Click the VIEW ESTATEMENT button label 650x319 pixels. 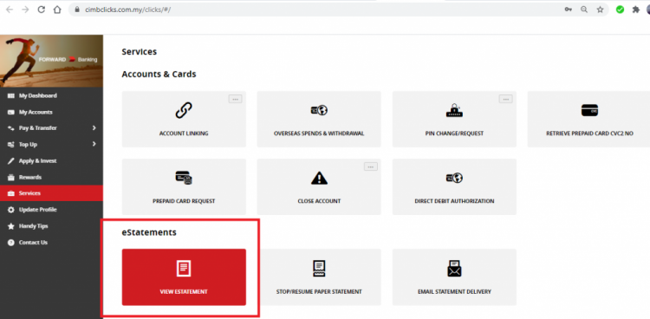click(x=184, y=291)
